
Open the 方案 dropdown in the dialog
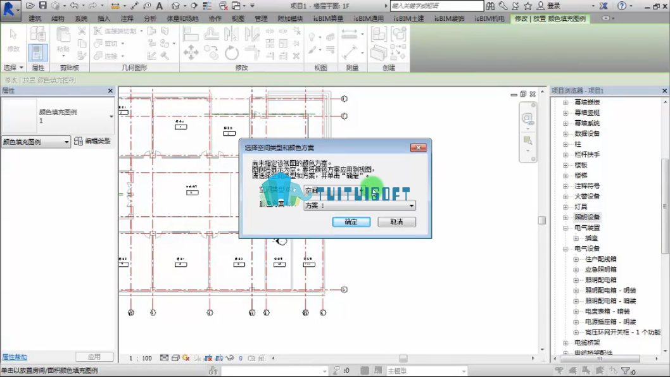pos(360,206)
